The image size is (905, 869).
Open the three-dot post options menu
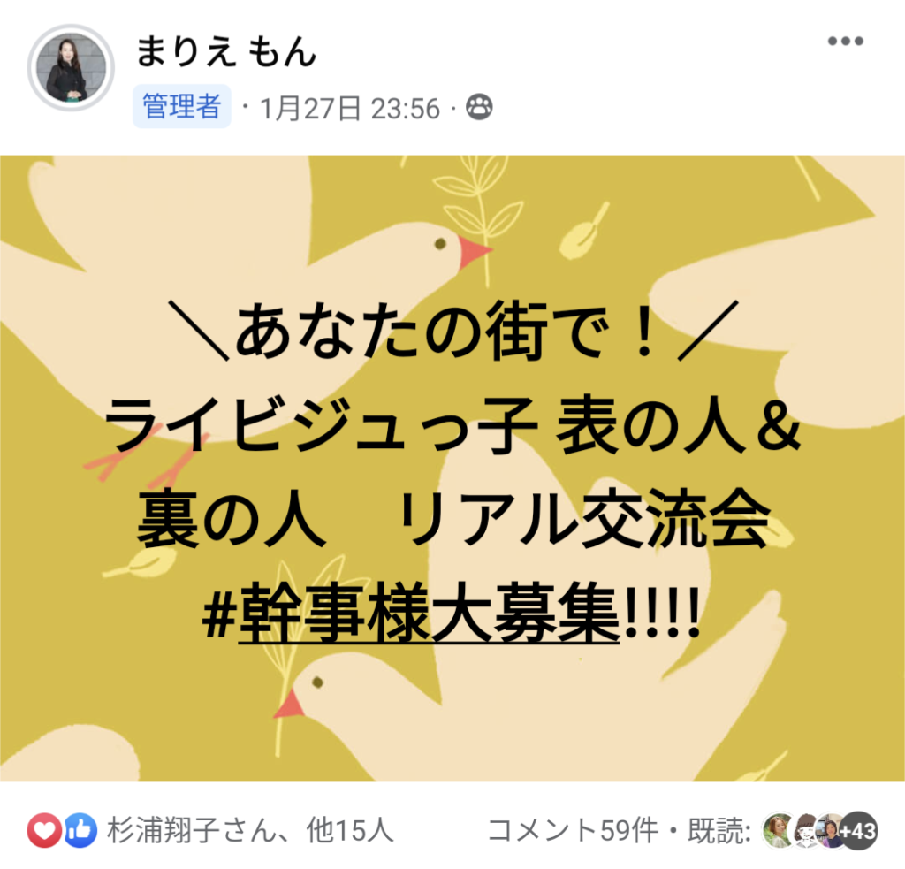pos(846,41)
